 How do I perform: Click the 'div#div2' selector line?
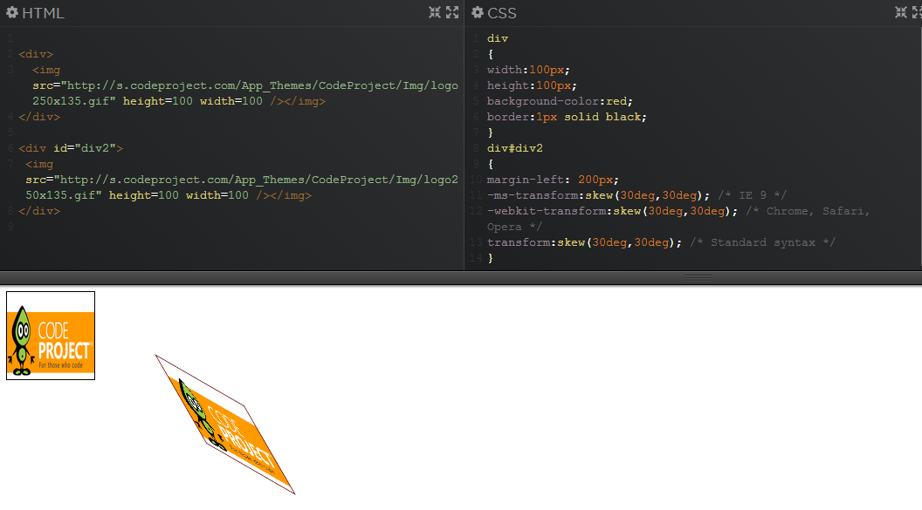515,148
